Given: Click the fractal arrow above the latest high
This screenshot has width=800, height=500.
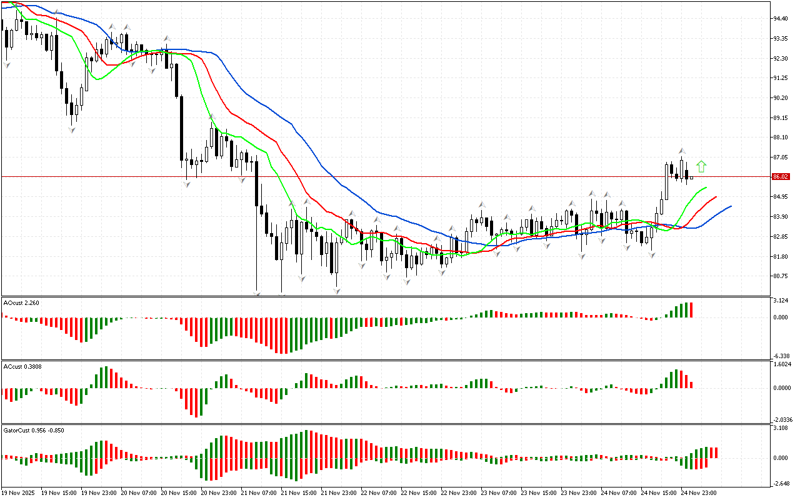Looking at the screenshot, I should [x=682, y=151].
